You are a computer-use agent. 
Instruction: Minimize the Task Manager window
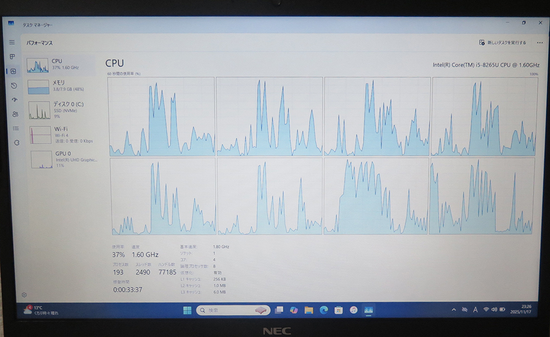[x=507, y=23]
